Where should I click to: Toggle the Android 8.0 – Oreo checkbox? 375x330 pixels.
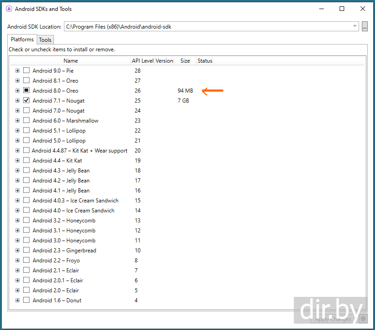26,90
